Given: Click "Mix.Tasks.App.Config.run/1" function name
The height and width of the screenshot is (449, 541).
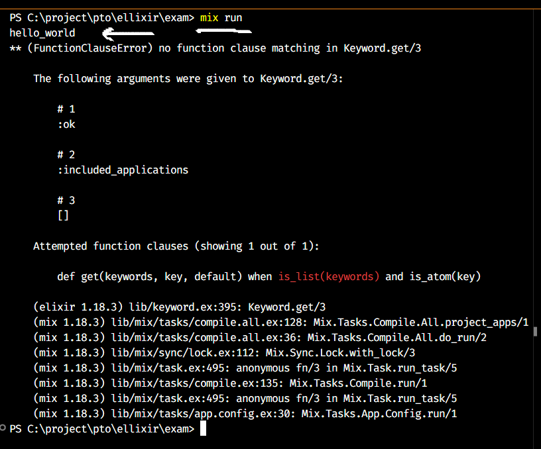Looking at the screenshot, I should [379, 413].
